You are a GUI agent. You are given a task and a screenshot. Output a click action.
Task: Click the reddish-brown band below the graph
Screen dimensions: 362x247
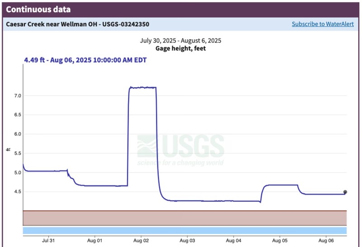(185, 218)
